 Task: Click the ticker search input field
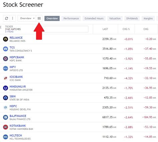66,29
